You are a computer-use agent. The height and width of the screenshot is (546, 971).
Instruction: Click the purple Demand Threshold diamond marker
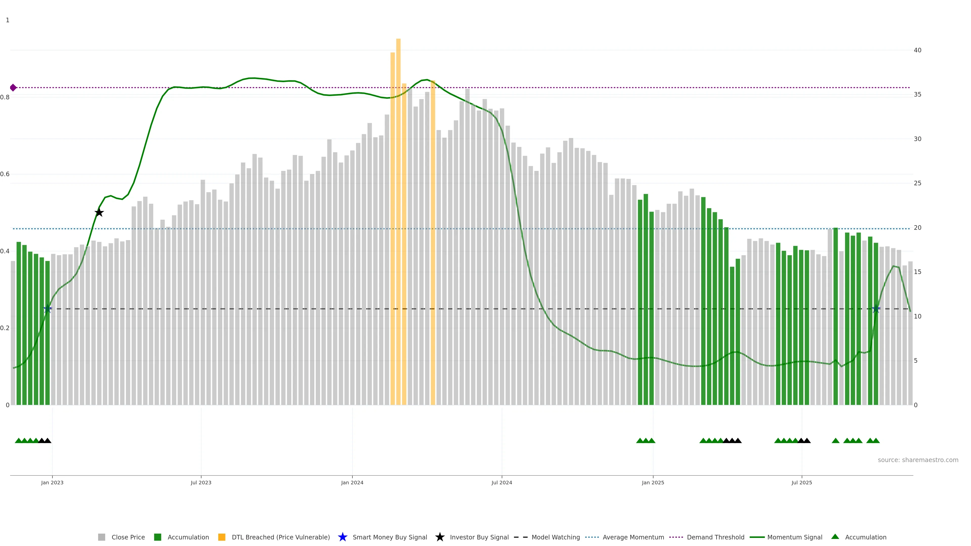13,88
